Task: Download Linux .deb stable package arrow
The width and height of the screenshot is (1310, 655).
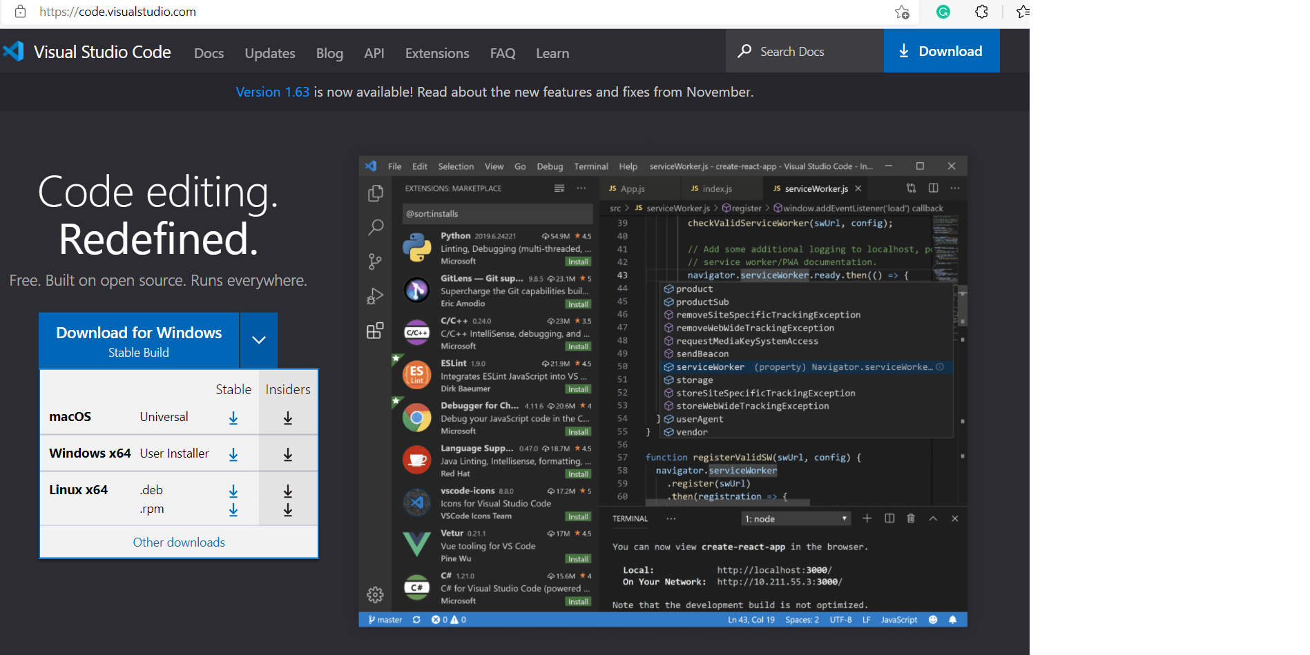Action: point(233,491)
